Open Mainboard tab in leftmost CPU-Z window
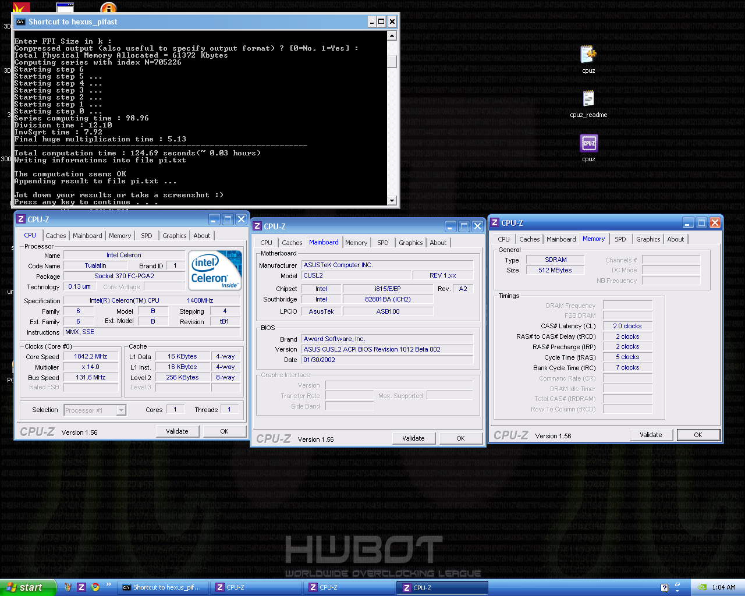This screenshot has height=596, width=745. click(x=87, y=236)
